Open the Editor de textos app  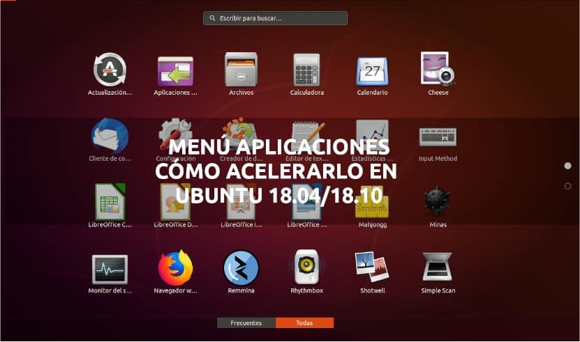[x=306, y=135]
